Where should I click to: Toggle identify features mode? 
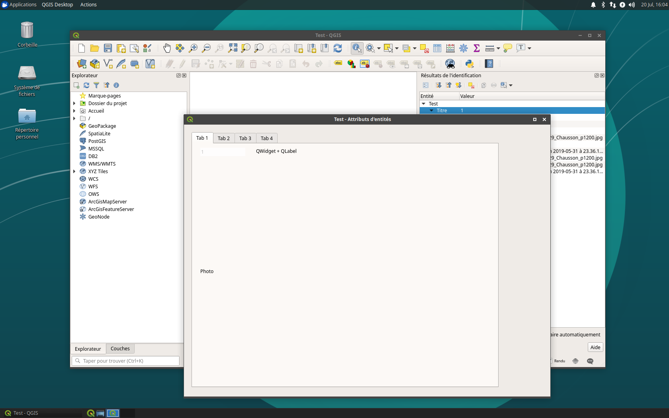(357, 48)
